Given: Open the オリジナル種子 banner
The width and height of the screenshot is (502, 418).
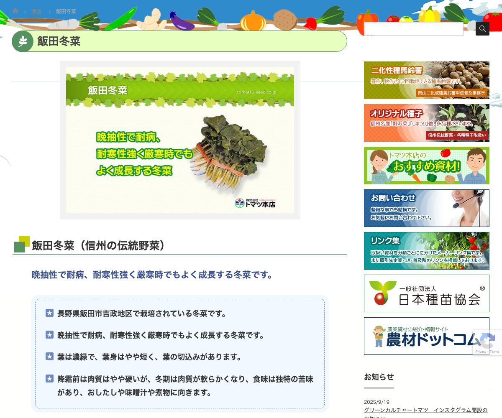Looking at the screenshot, I should coord(426,123).
